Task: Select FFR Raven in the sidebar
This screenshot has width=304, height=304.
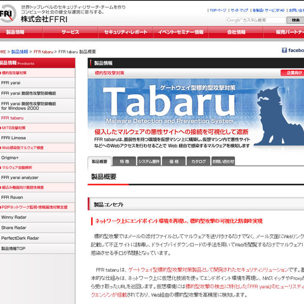Action: click(37, 198)
